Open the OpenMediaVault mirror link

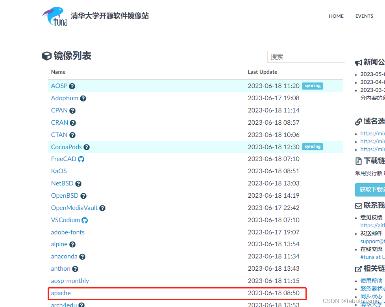[x=74, y=208]
